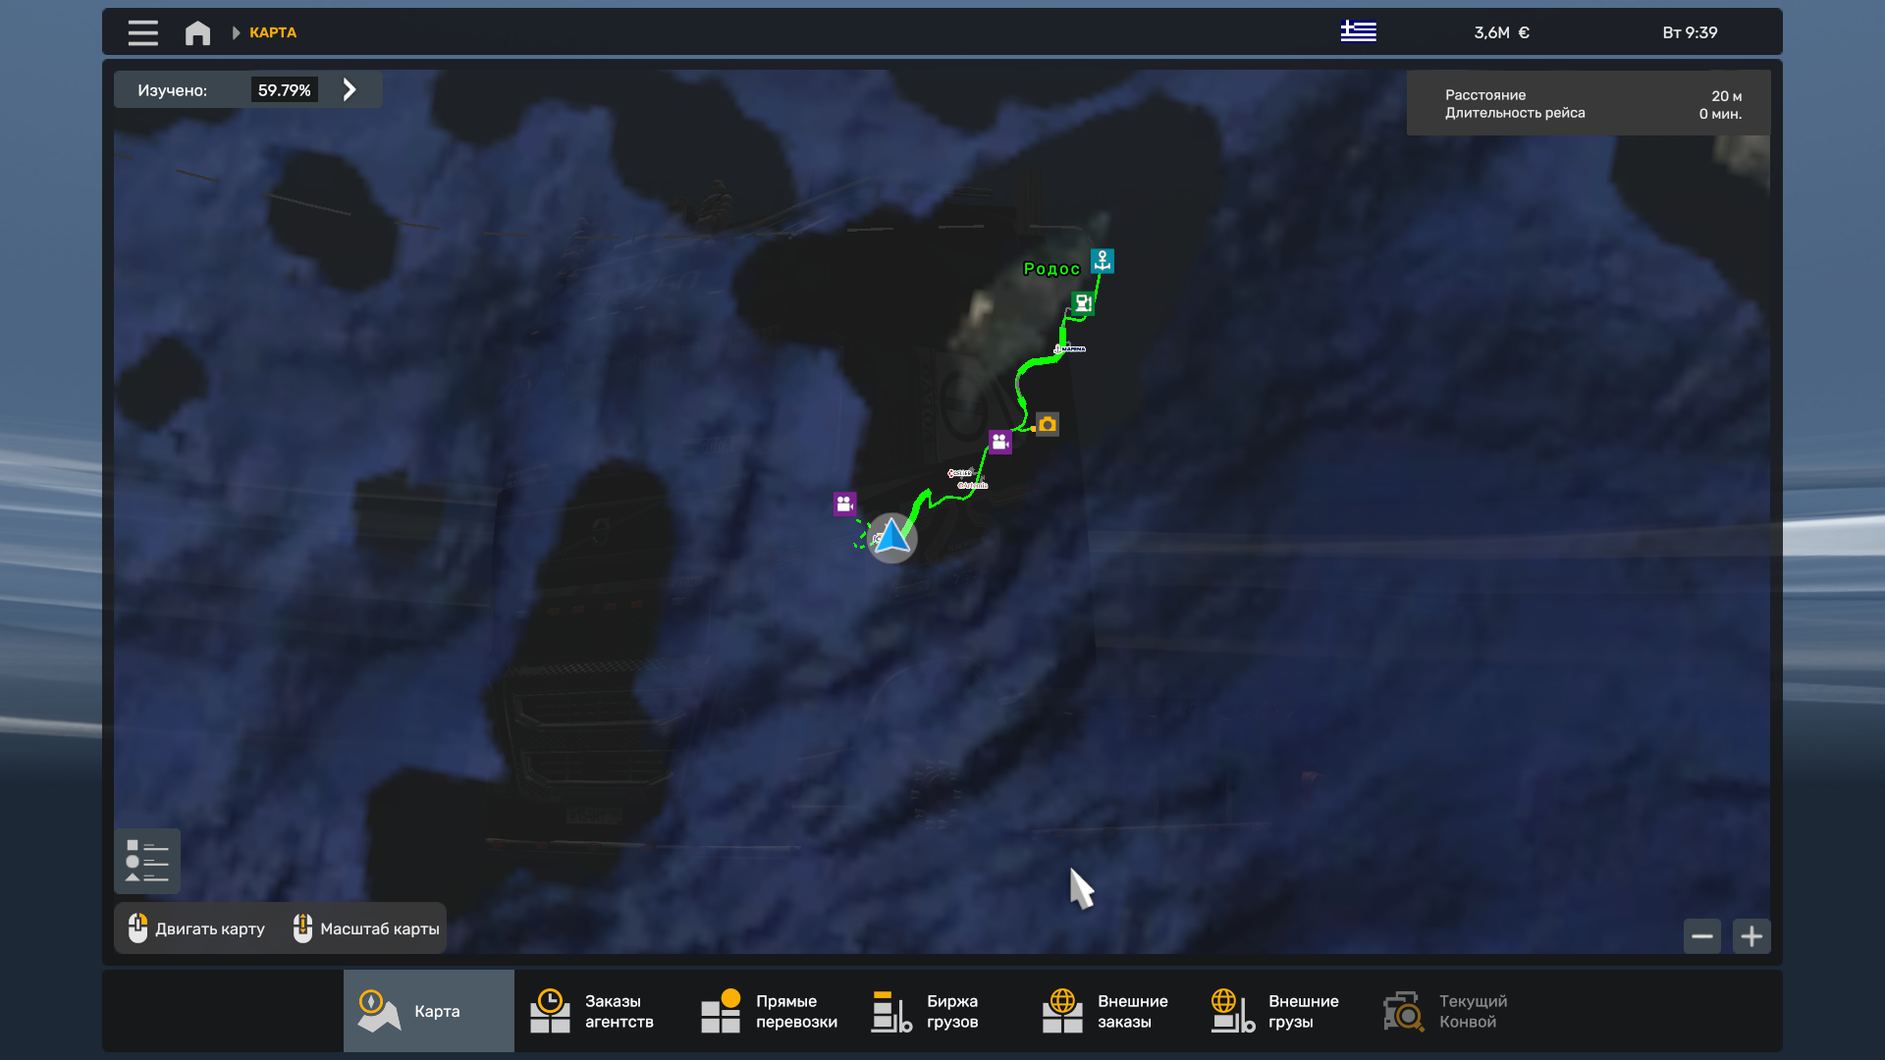1885x1060 pixels.
Task: Open the hamburger main menu
Action: (x=142, y=32)
